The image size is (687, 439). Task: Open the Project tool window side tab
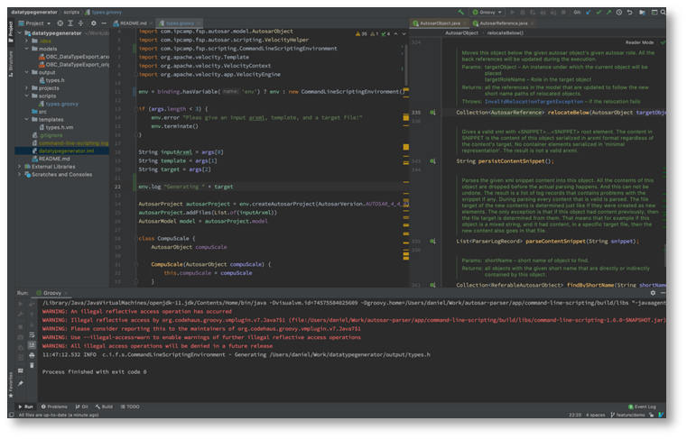11,32
